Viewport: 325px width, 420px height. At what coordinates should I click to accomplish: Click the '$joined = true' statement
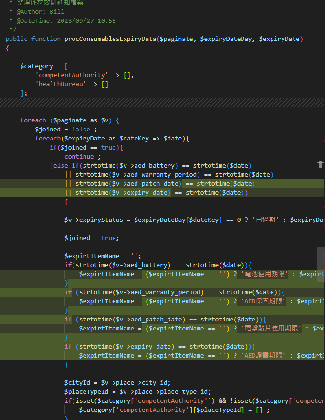point(92,238)
